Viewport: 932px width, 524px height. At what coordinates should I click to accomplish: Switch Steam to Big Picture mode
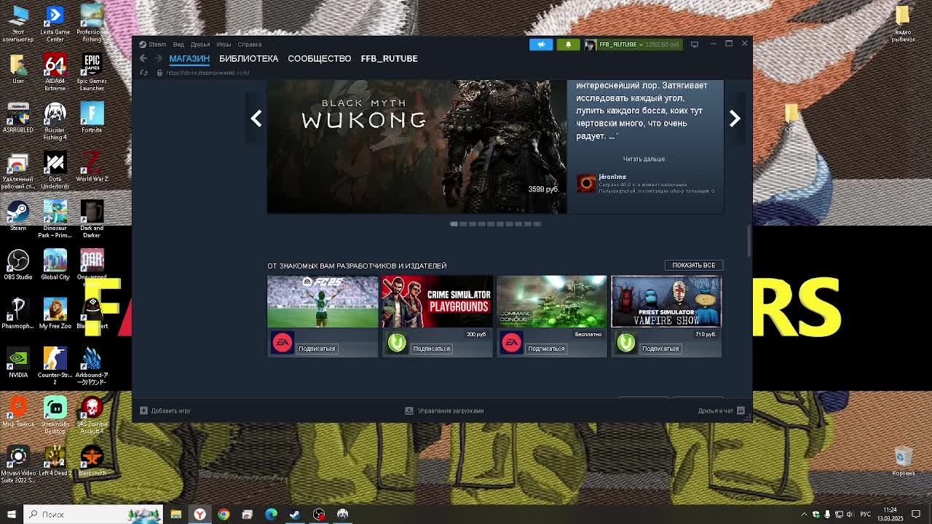coord(695,44)
